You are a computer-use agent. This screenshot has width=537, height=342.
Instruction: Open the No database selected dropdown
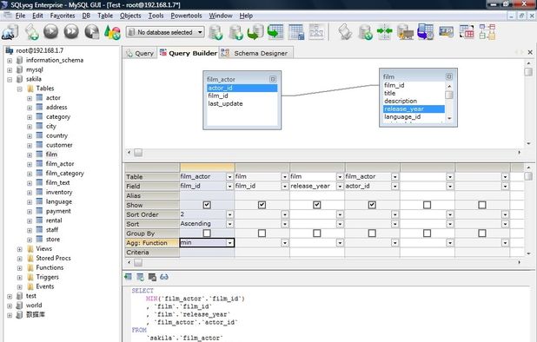pos(165,32)
